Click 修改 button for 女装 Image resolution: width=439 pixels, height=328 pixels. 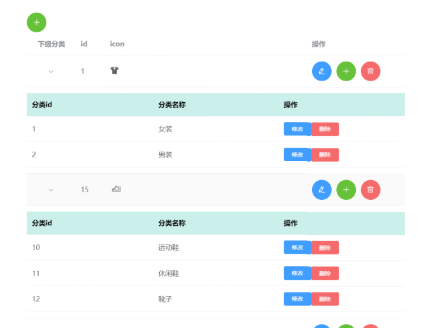coord(297,129)
